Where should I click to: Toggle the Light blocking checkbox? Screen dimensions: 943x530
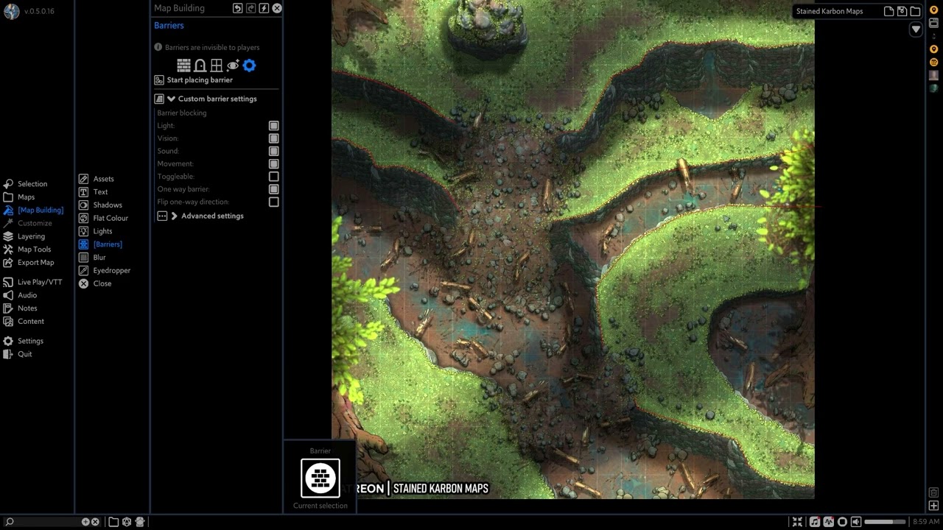tap(274, 126)
